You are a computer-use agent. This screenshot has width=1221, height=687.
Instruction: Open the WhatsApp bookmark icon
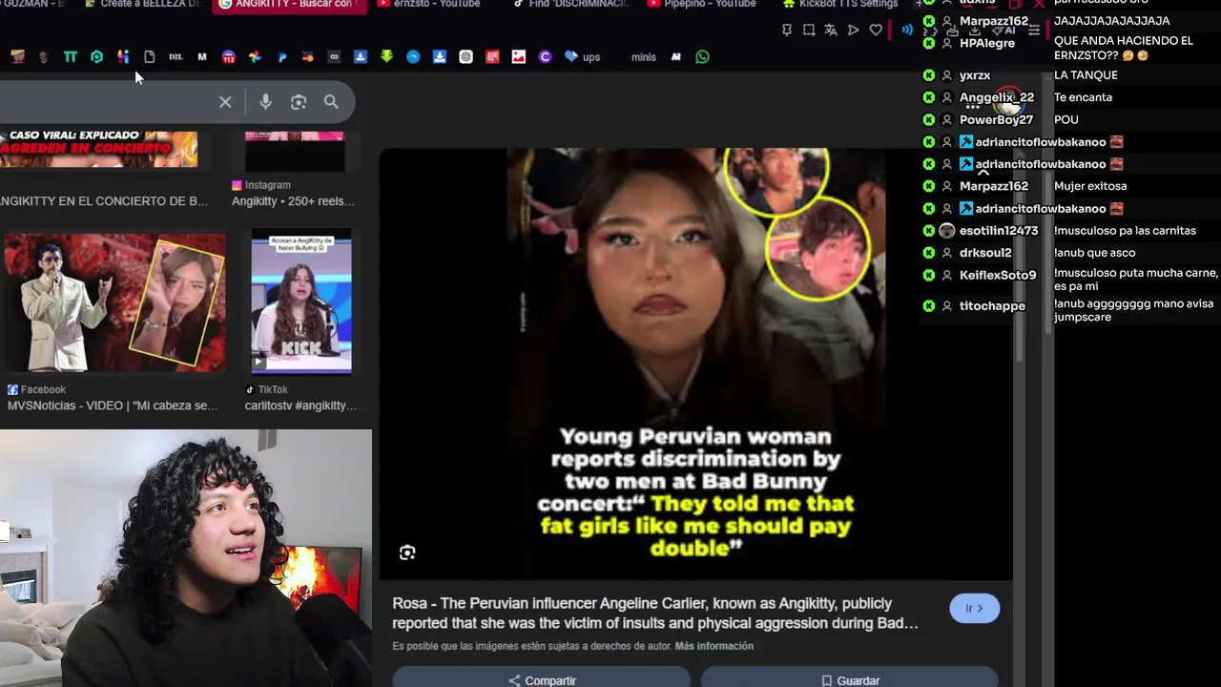(x=702, y=57)
